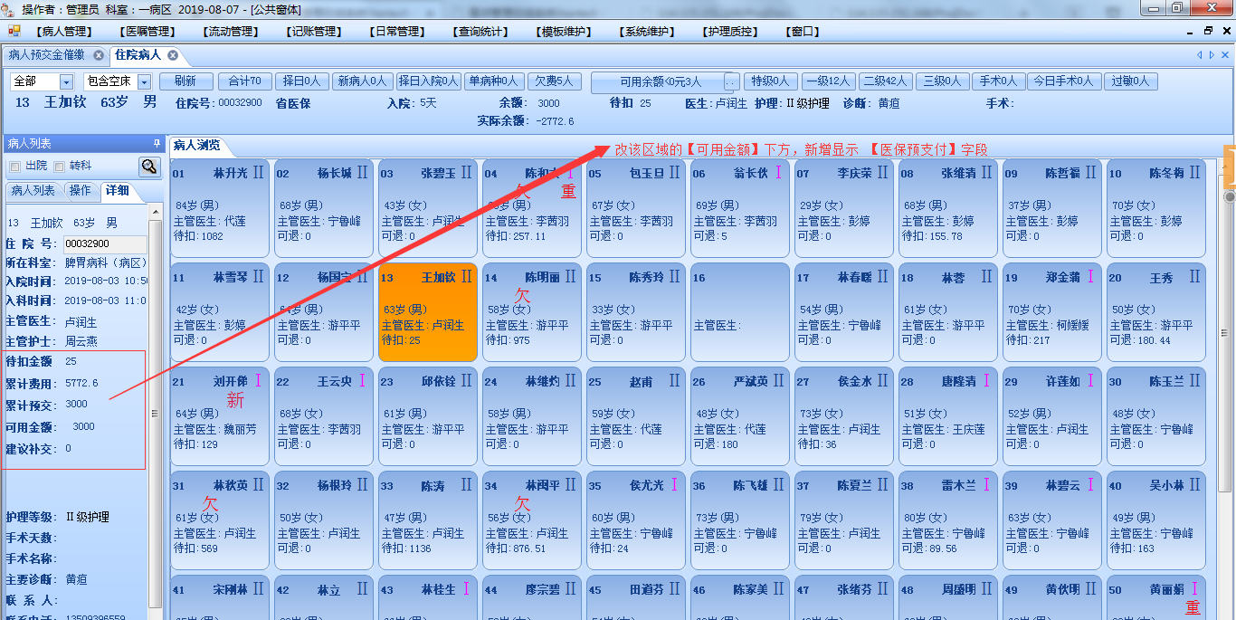
Task: Click the application menu icon left of 病人管理
Action: (x=14, y=31)
